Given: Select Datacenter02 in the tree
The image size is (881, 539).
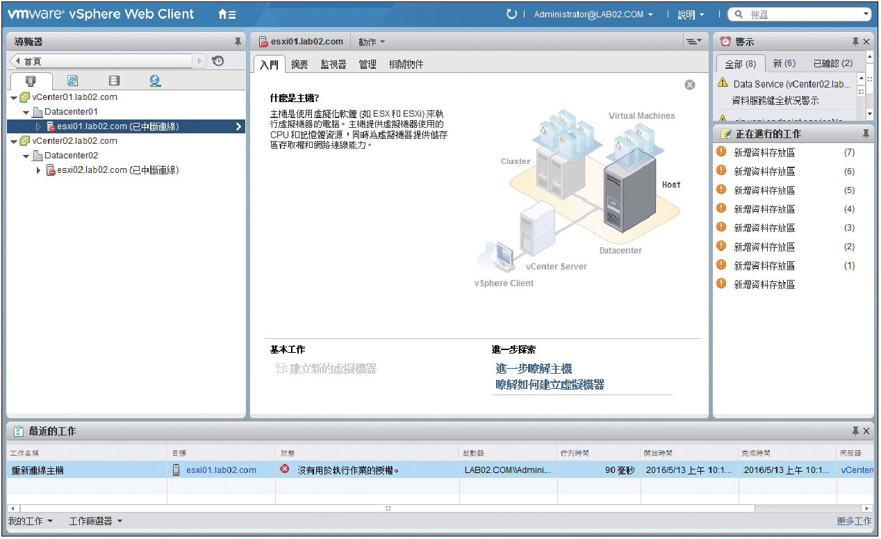Looking at the screenshot, I should pyautogui.click(x=71, y=156).
